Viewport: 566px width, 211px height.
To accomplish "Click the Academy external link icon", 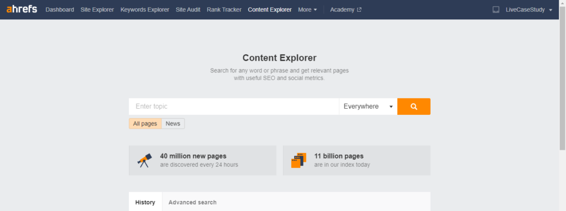I will click(359, 10).
